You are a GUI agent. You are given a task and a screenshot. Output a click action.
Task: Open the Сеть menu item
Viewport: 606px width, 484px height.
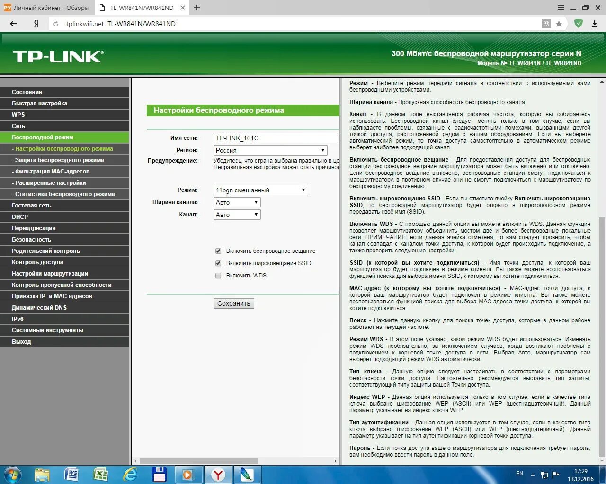64,126
